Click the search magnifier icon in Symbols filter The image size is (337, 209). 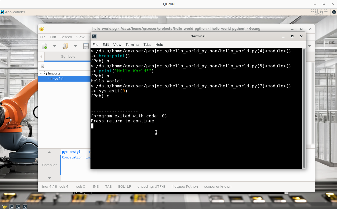[42, 66]
